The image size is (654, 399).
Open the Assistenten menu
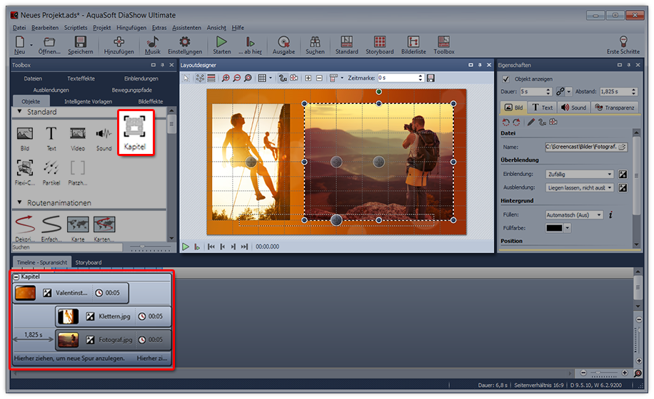pos(187,28)
